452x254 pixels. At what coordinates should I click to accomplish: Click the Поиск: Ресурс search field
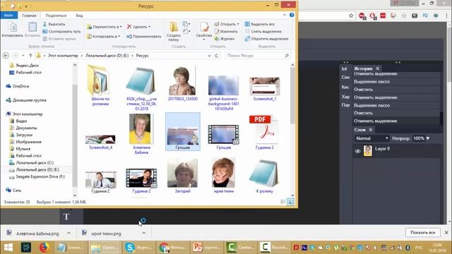click(x=257, y=56)
